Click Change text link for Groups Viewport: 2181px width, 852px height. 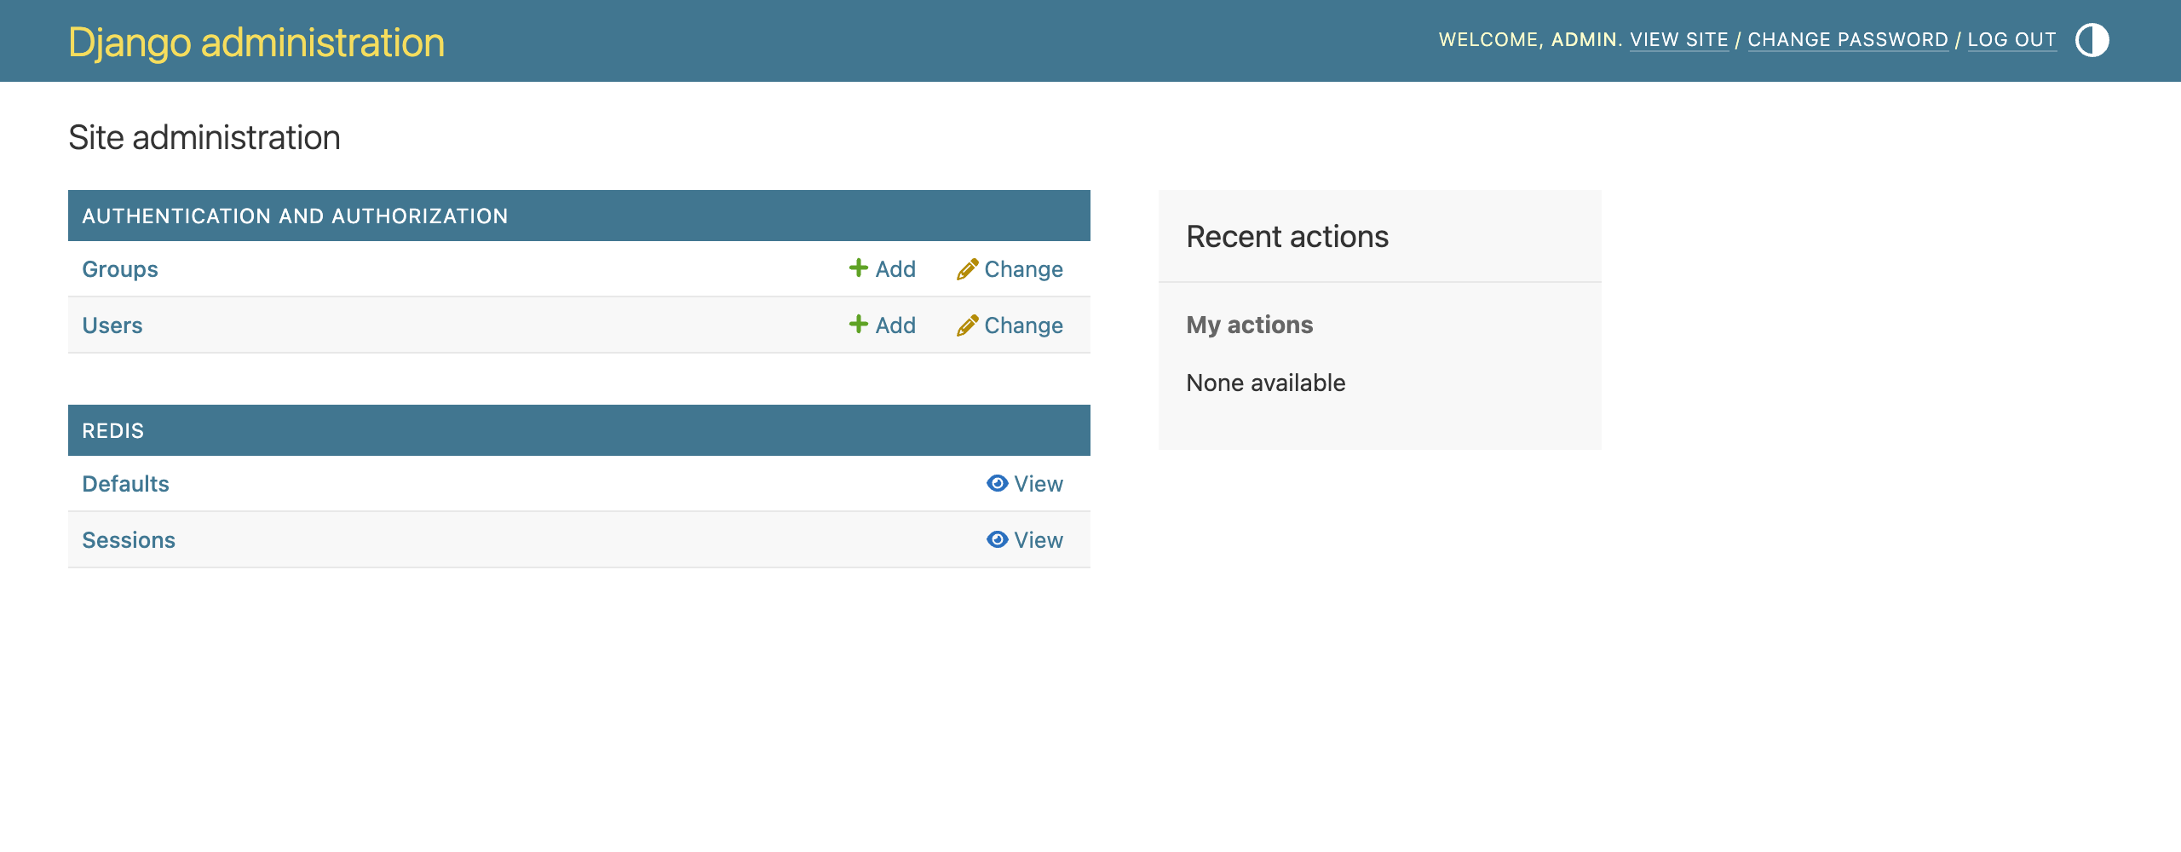point(1023,269)
